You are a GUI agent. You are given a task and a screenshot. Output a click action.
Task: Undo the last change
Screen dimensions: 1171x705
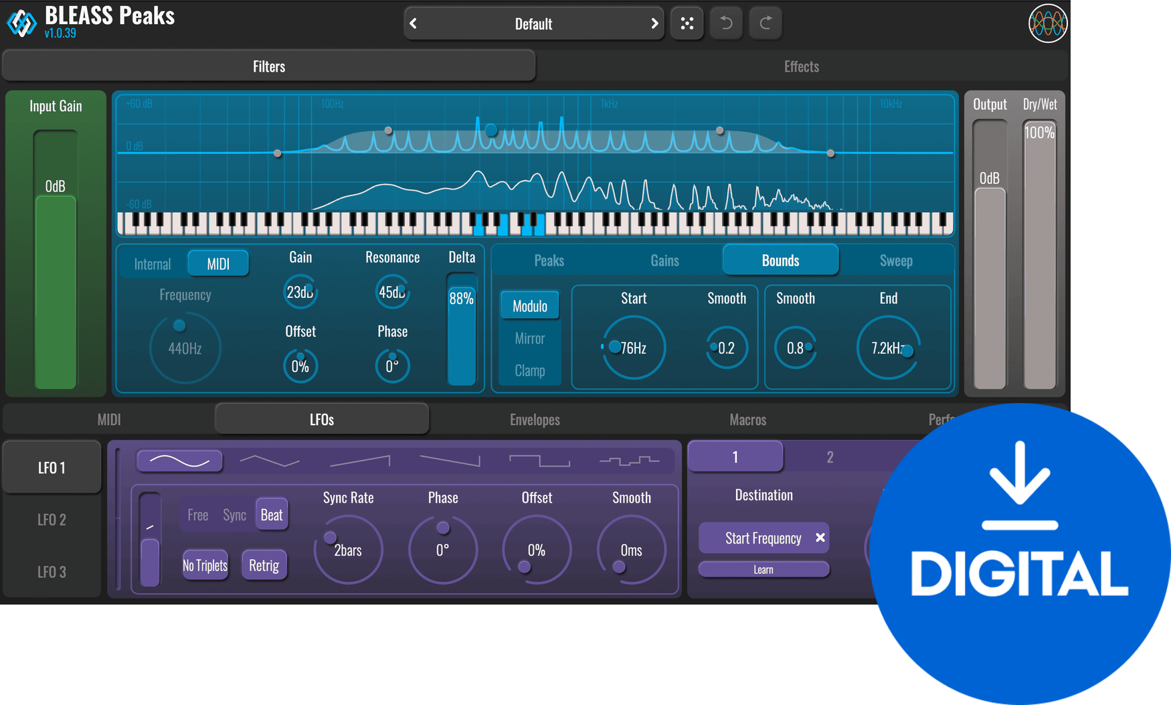coord(726,23)
